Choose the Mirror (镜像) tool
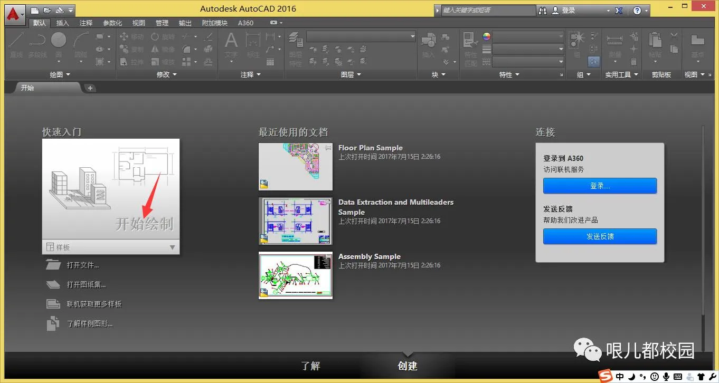This screenshot has width=719, height=383. tap(163, 49)
